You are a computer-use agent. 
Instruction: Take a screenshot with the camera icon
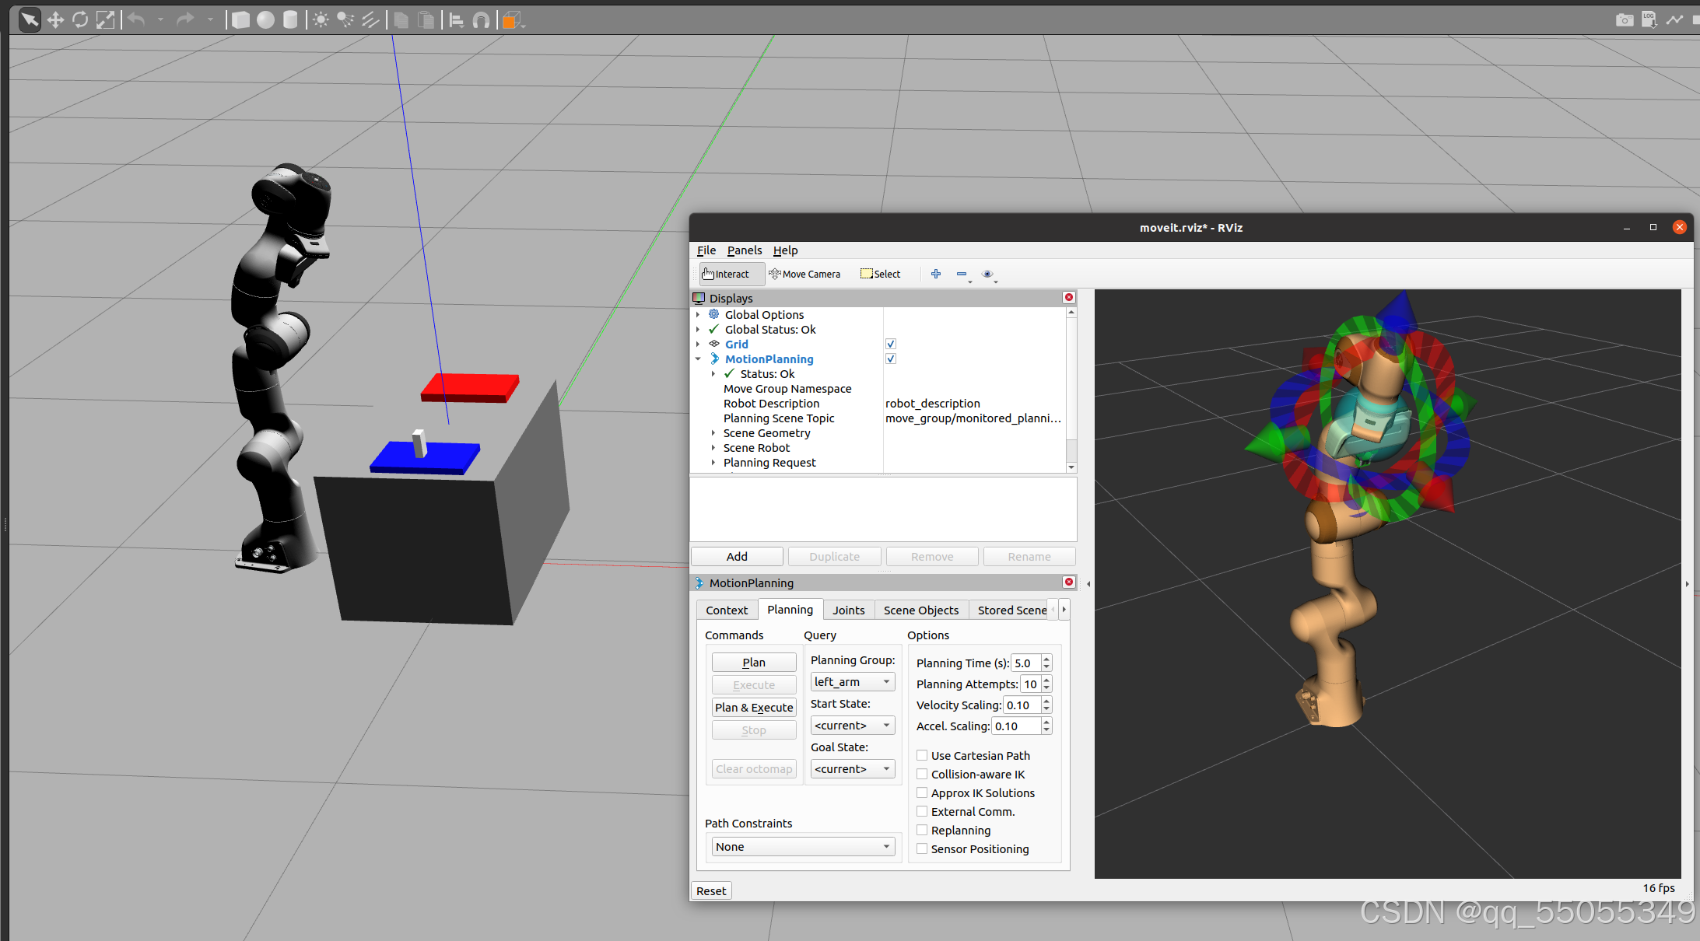point(1624,20)
